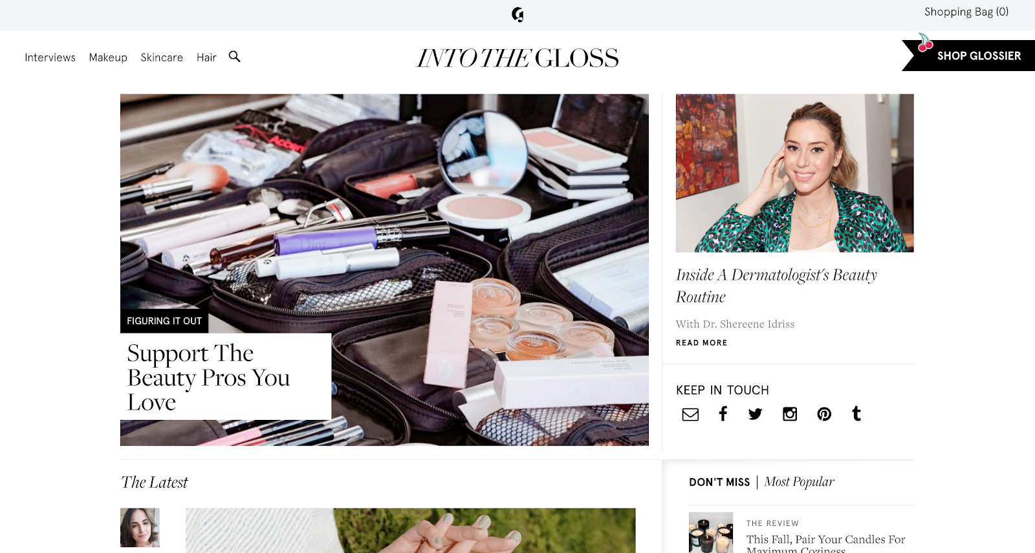Click the Into The Gloss logo

517,58
